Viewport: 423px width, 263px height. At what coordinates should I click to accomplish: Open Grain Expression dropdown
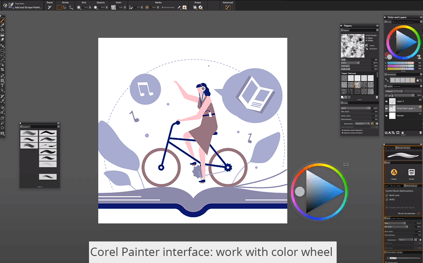click(362, 124)
